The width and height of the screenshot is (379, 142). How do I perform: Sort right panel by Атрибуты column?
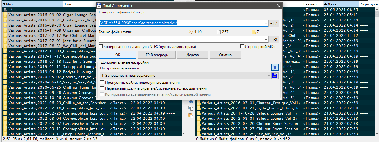pos(369,4)
